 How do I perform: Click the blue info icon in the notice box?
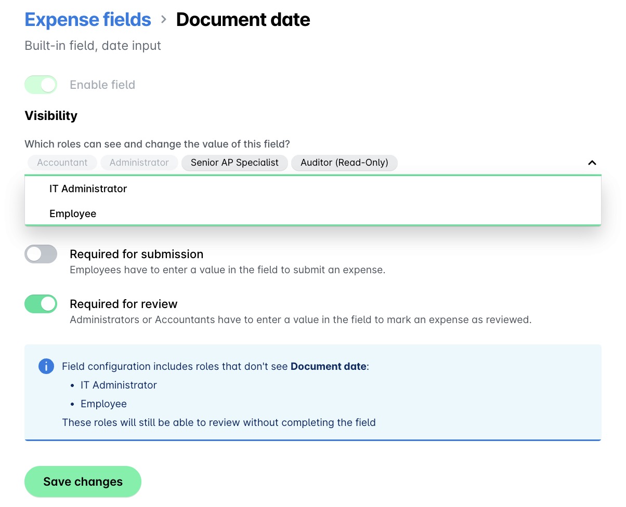click(46, 366)
